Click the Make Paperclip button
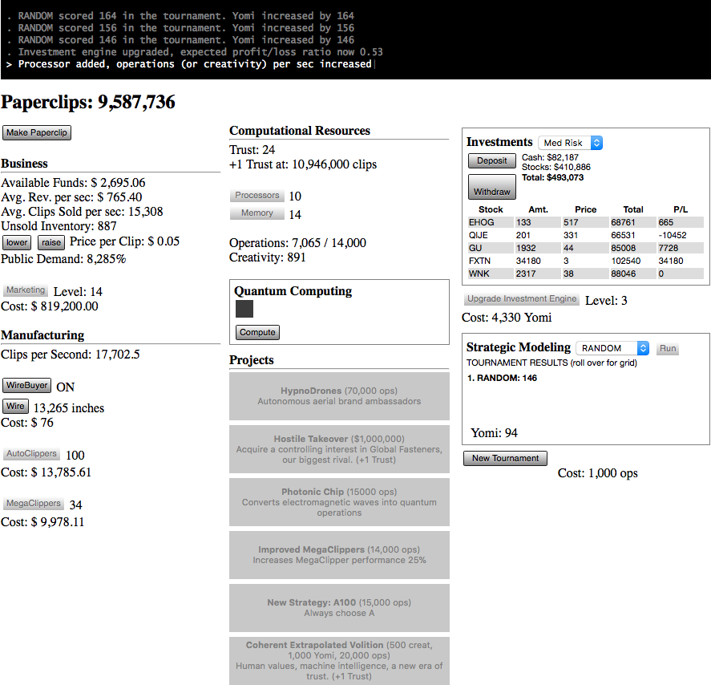Viewport: 711px width, 685px height. point(37,132)
